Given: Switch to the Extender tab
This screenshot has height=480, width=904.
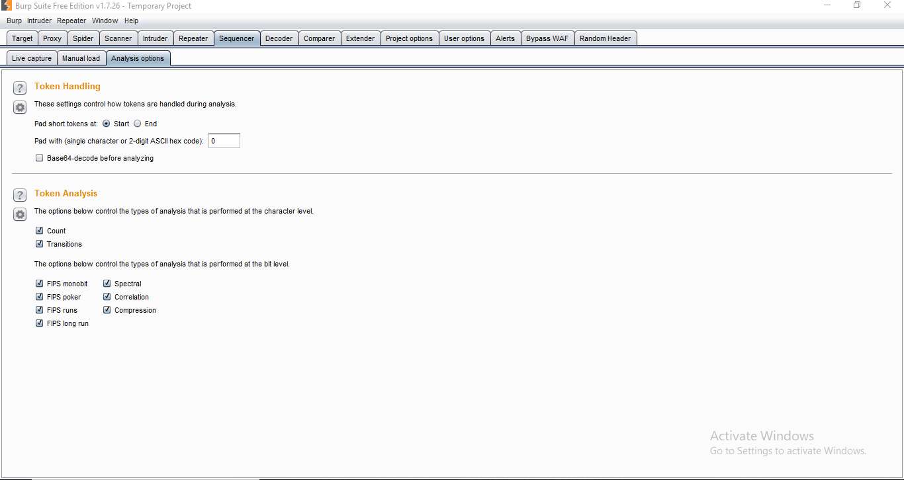Looking at the screenshot, I should click(x=361, y=38).
